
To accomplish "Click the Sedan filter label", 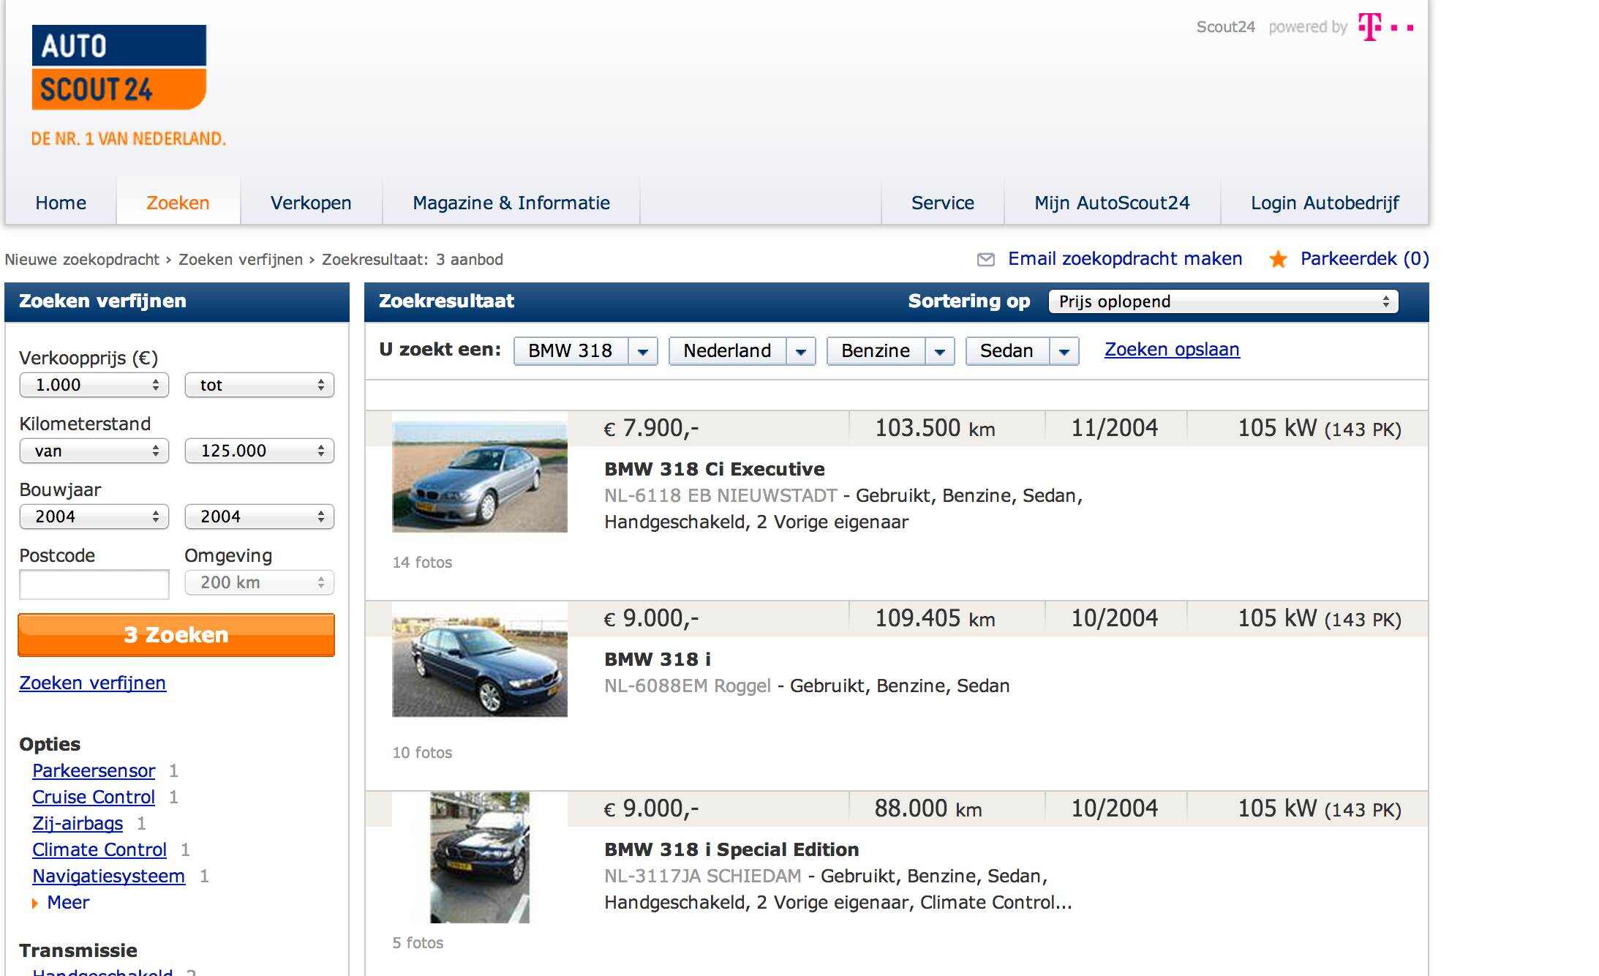I will pyautogui.click(x=1007, y=351).
